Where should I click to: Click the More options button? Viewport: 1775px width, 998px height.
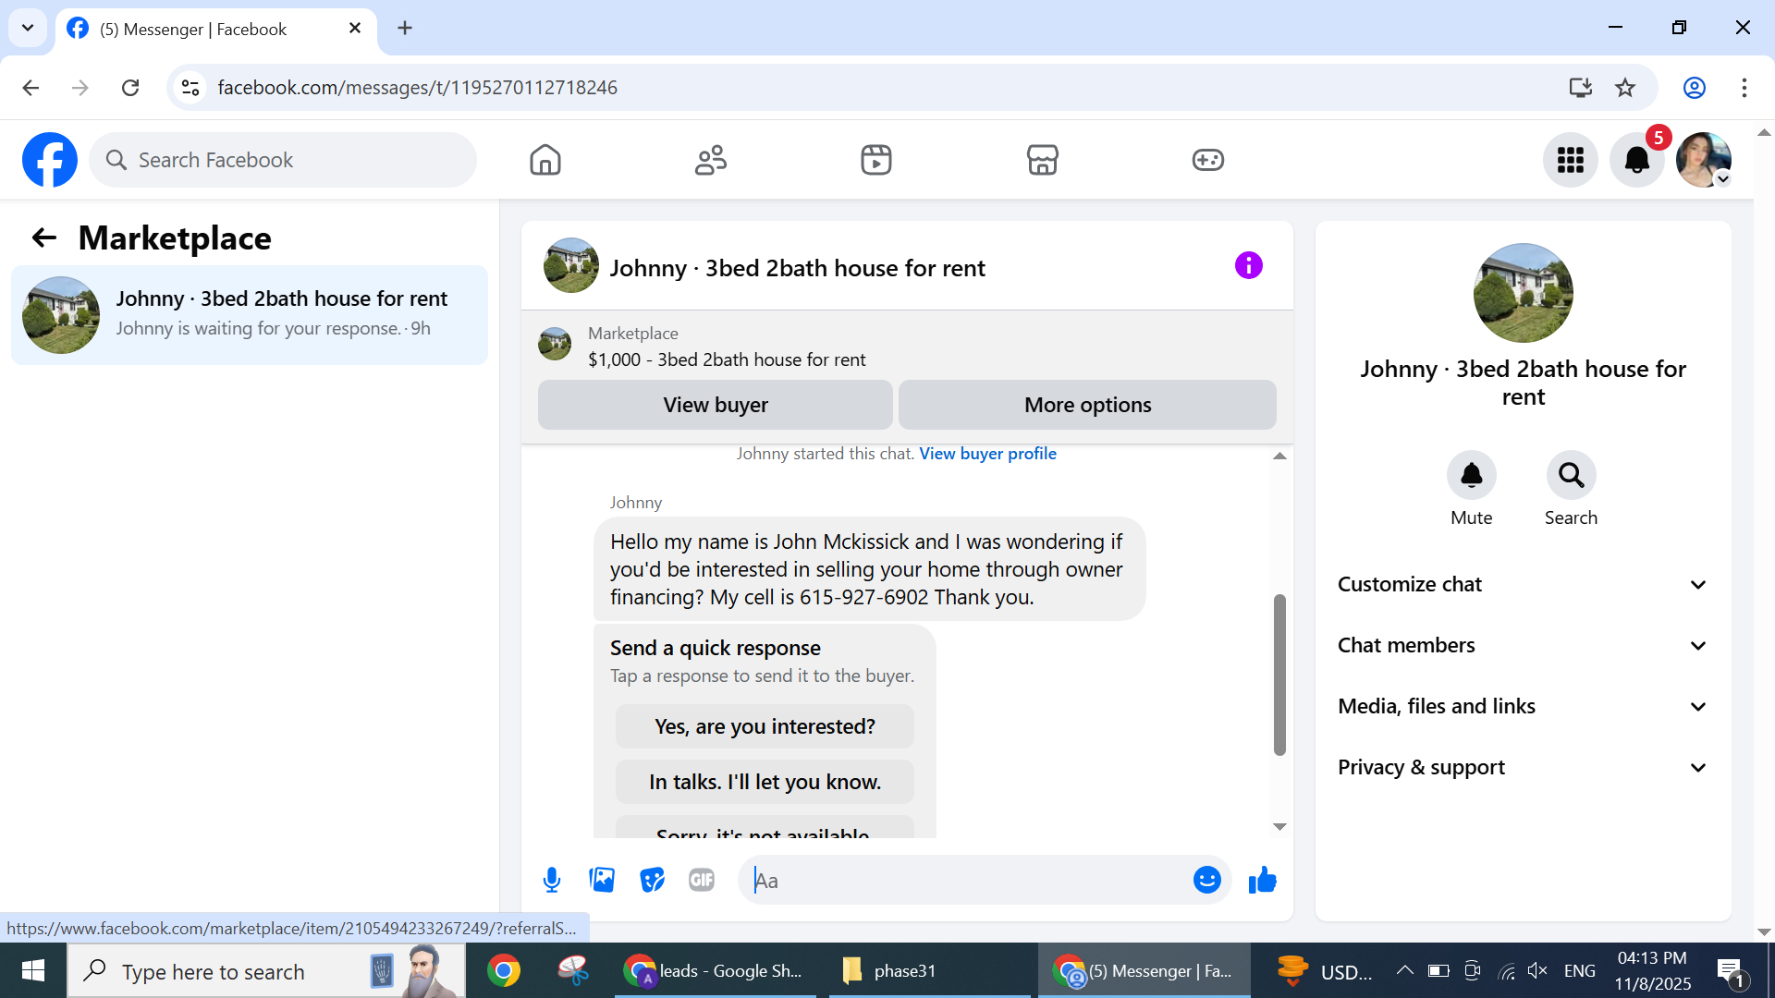click(x=1087, y=405)
